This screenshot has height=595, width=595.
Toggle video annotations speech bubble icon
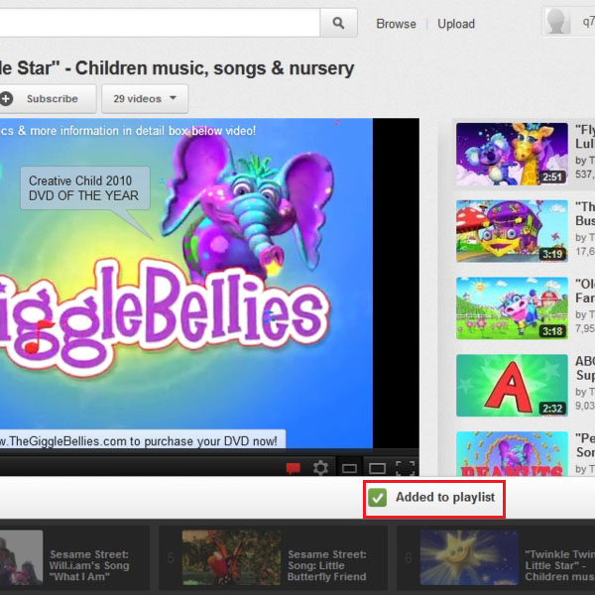[294, 468]
